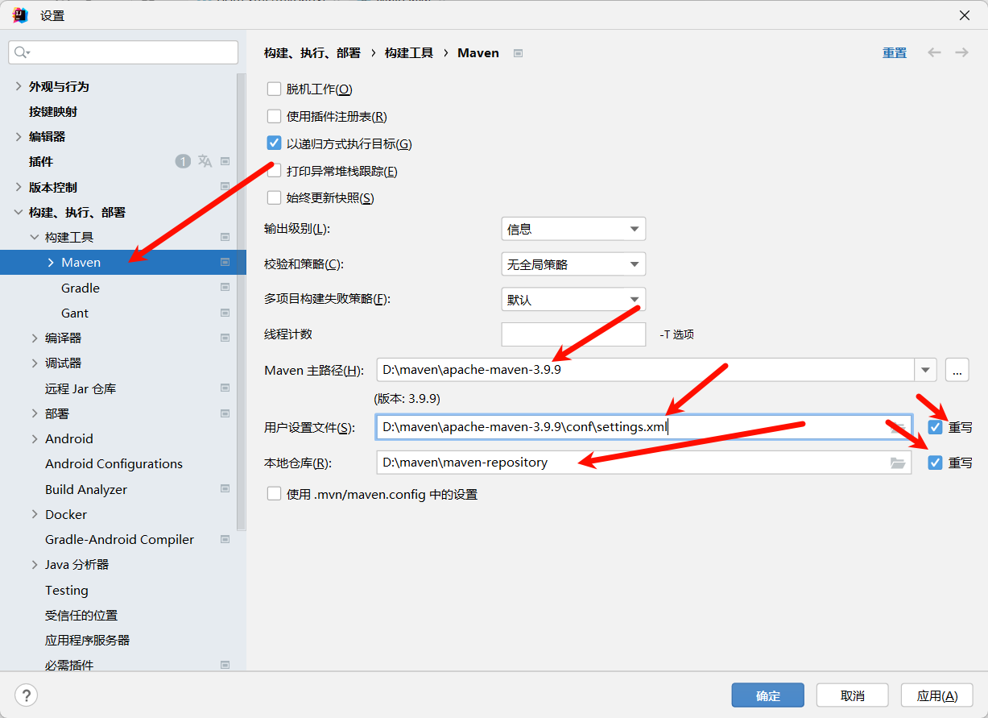Click 确定 to confirm settings
The image size is (988, 718).
pyautogui.click(x=768, y=695)
